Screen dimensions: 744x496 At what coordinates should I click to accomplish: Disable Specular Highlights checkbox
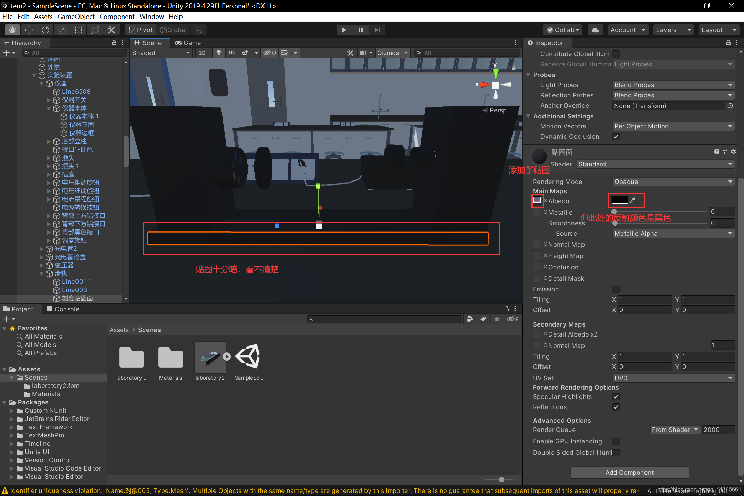tap(616, 397)
